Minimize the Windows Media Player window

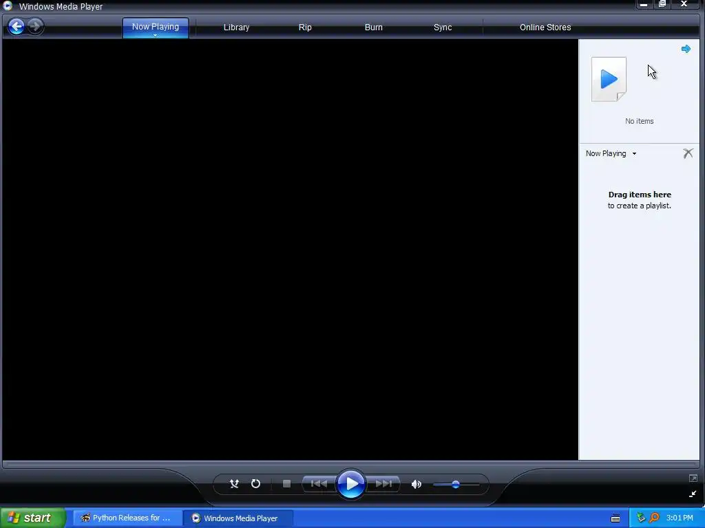(644, 4)
